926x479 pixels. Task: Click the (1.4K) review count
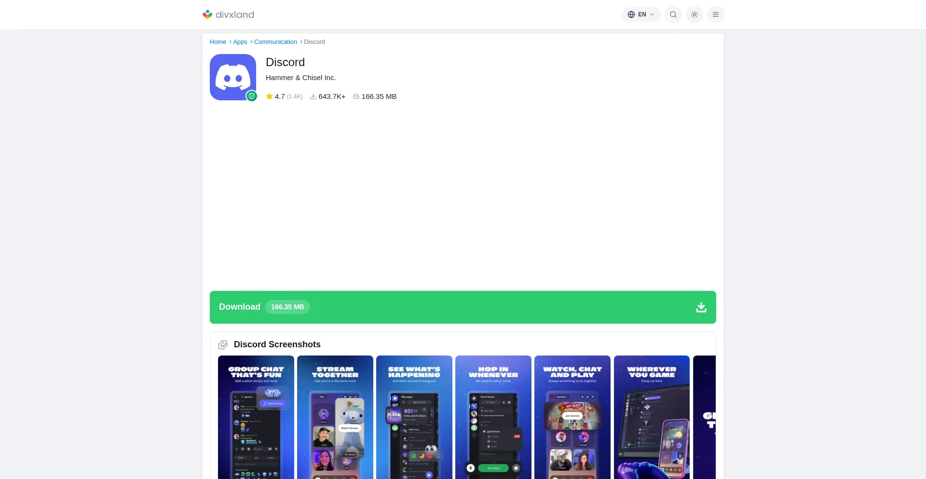click(295, 96)
